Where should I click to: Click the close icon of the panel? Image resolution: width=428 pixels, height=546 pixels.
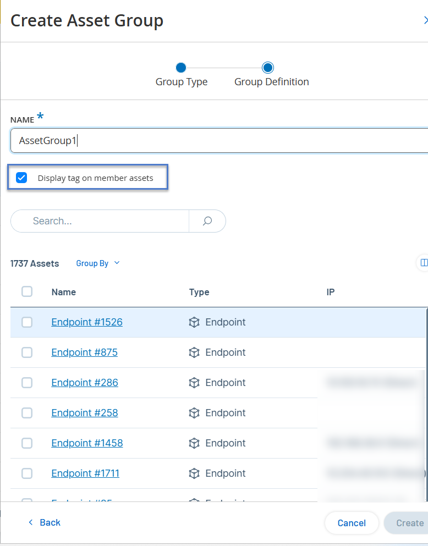click(425, 20)
